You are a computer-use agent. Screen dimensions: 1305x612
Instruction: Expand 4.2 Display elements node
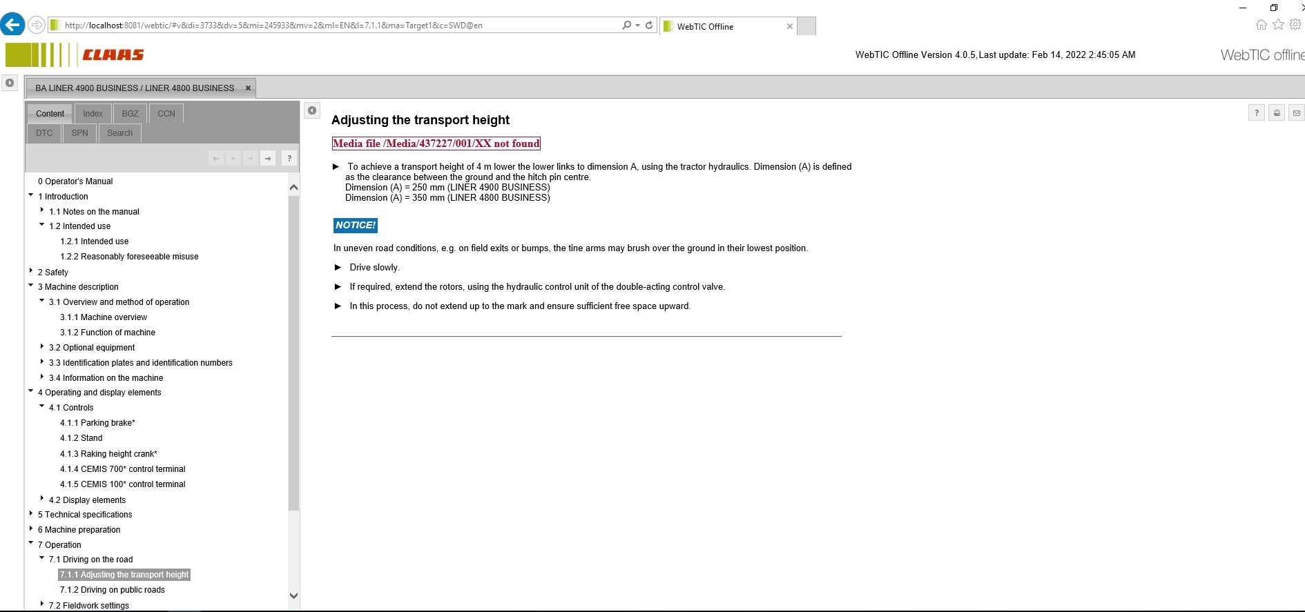[x=42, y=499]
